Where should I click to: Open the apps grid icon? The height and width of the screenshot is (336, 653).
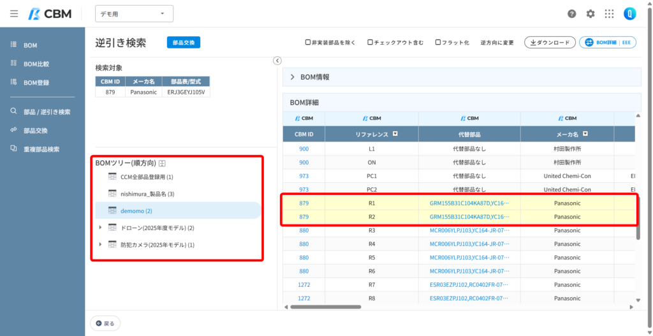[x=609, y=14]
